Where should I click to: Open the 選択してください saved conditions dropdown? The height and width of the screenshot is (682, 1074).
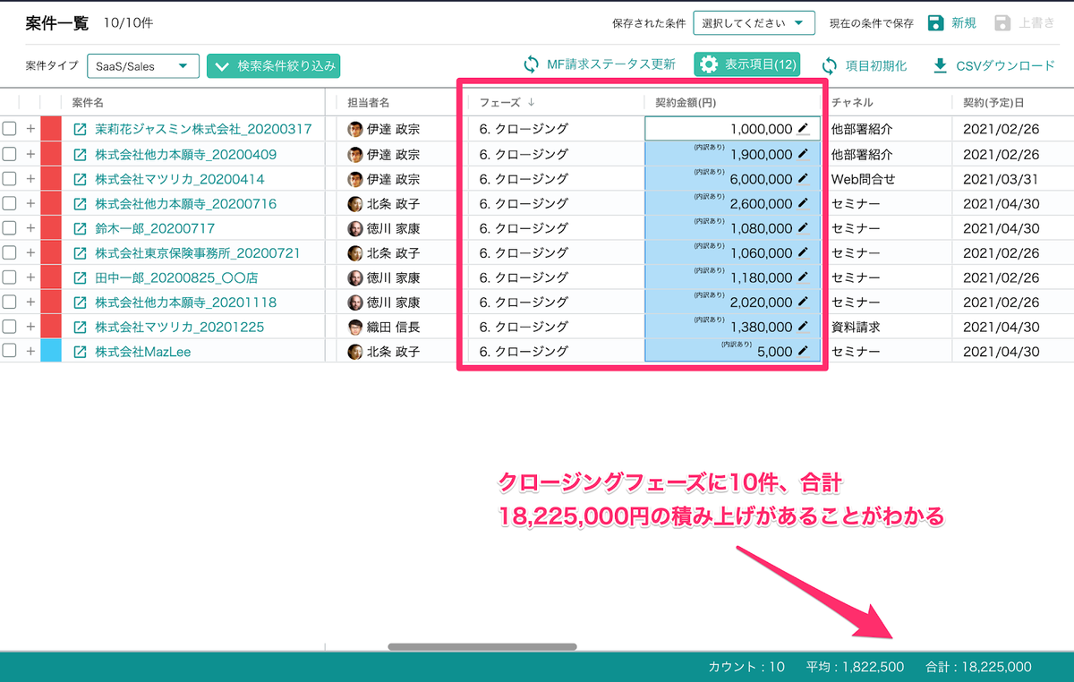tap(753, 23)
